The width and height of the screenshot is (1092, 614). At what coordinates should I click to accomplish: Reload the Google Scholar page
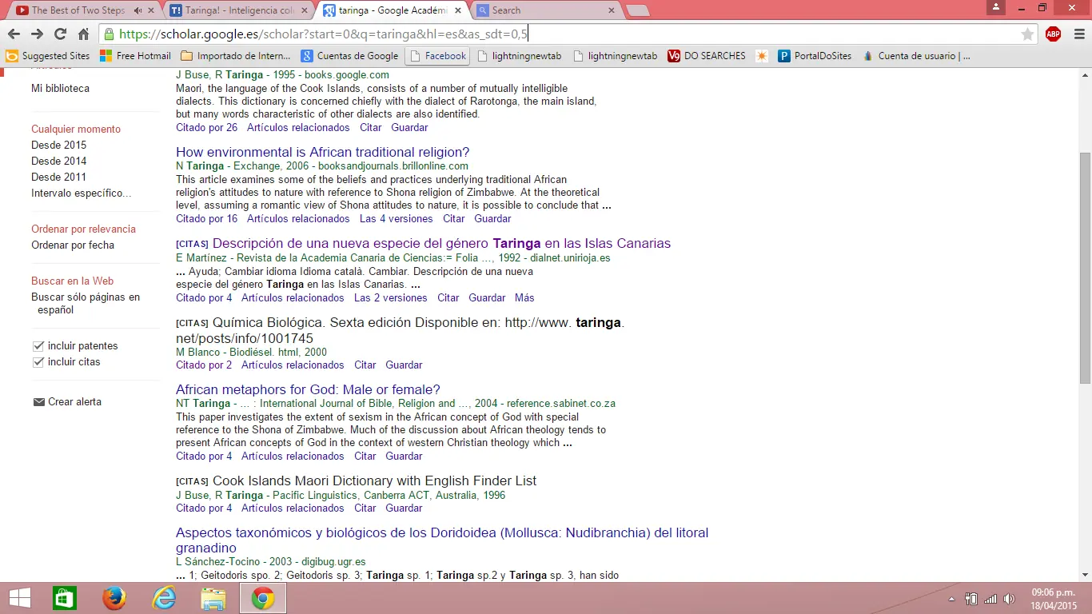[60, 34]
